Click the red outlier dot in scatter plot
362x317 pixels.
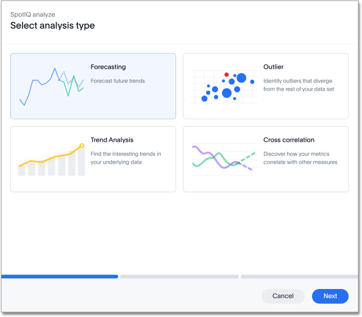[x=227, y=74]
